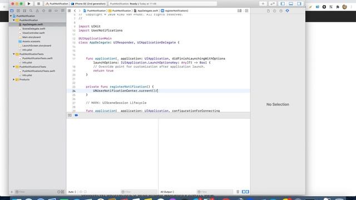
Task: Go back in editor history
Action: [x=75, y=11]
